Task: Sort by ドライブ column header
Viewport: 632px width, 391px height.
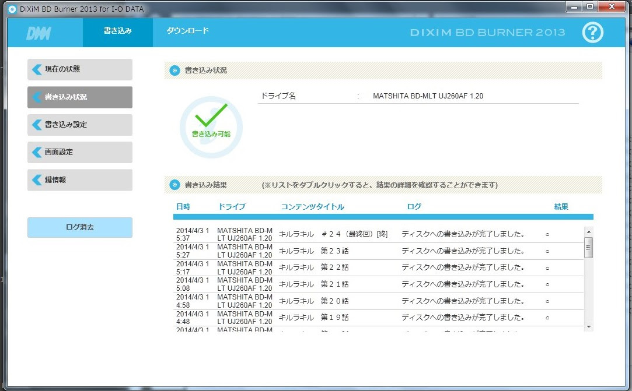Action: 232,207
